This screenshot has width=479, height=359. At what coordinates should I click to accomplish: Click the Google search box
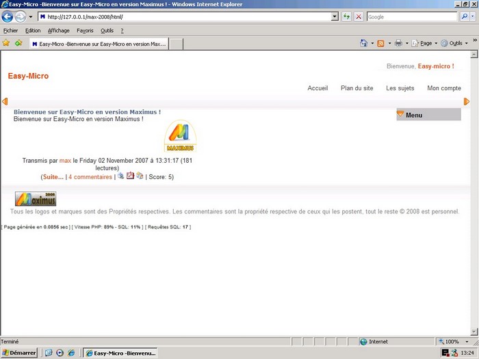[412, 17]
